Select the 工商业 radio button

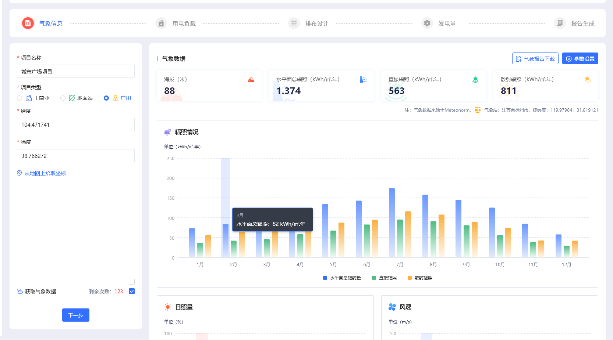[20, 98]
